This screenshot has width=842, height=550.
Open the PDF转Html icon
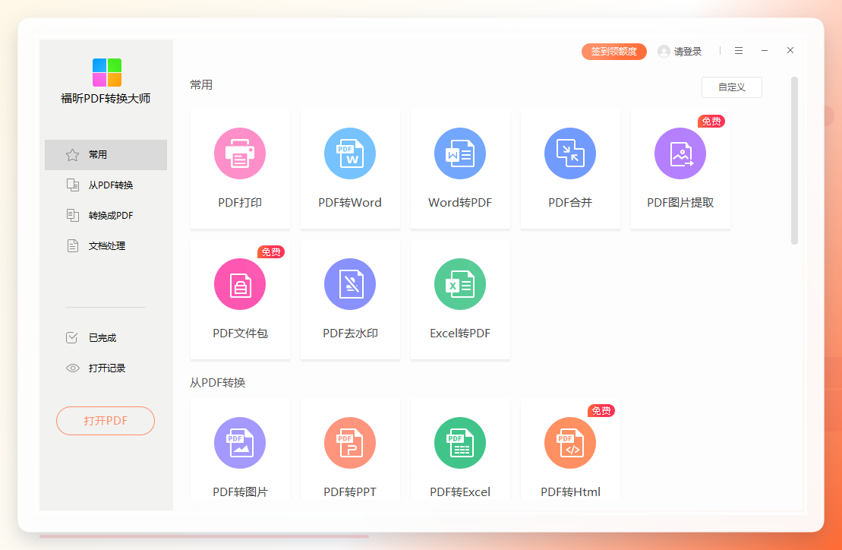[x=570, y=443]
